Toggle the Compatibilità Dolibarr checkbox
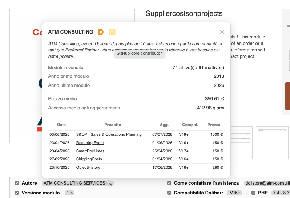The image size is (290, 198). [169, 193]
